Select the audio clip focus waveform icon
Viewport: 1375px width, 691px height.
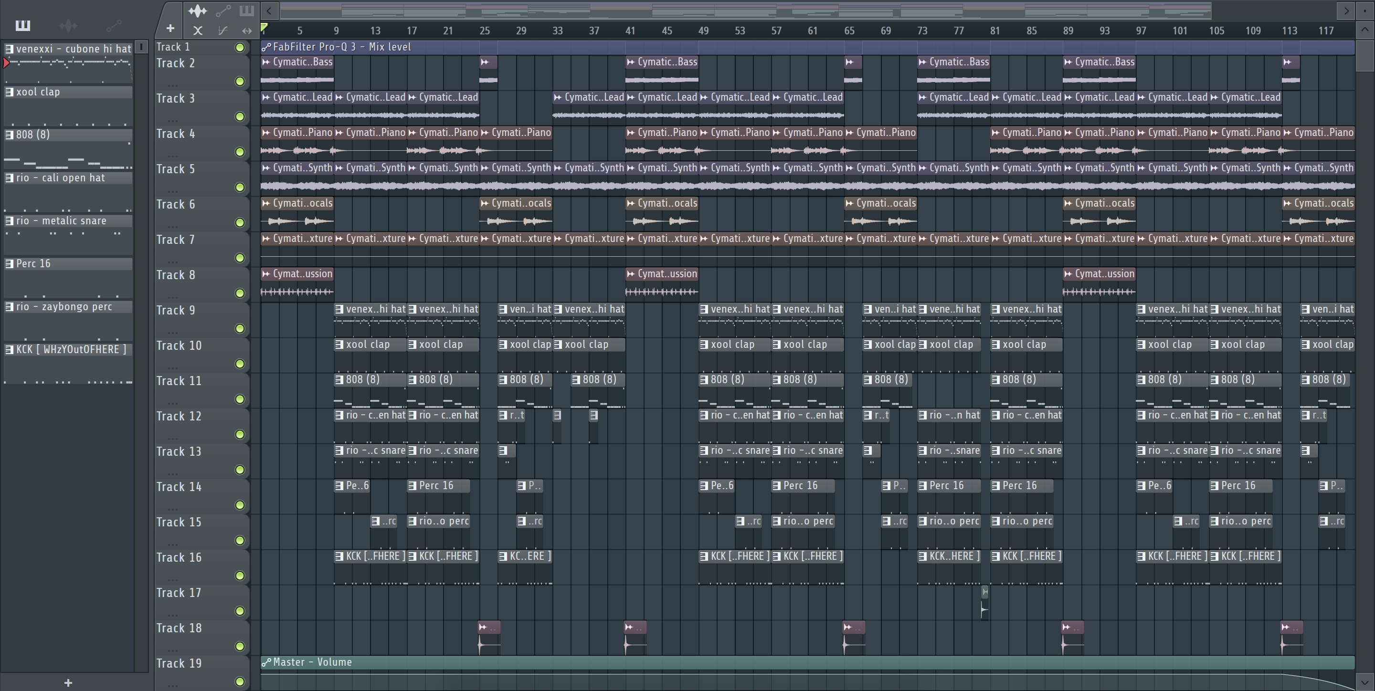(x=198, y=10)
